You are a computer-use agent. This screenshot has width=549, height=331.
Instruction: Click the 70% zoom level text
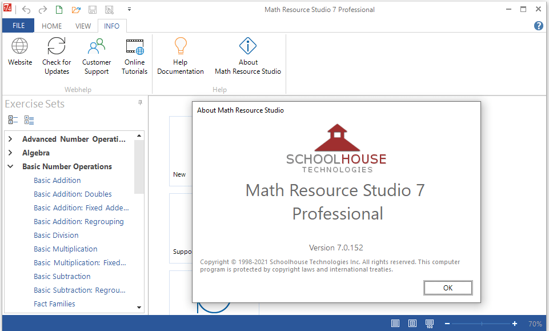[x=535, y=324]
